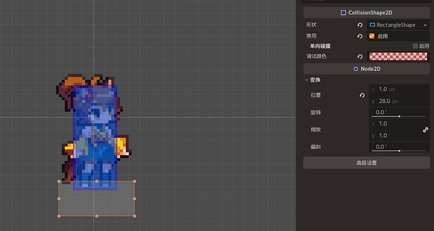Click the 偏斜 value 0.0°

pyautogui.click(x=381, y=147)
